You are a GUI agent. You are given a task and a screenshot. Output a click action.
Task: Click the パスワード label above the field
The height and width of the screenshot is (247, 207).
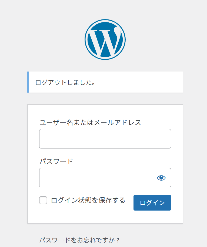click(56, 161)
